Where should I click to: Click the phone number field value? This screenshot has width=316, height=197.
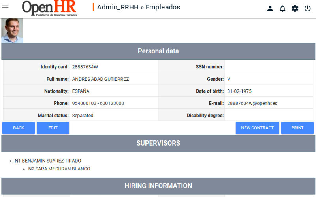click(x=98, y=103)
